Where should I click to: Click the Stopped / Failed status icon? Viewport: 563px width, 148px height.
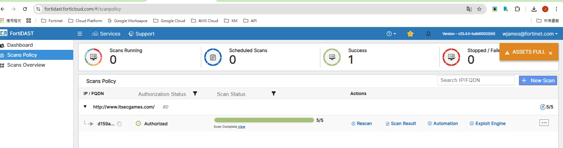[x=451, y=57]
